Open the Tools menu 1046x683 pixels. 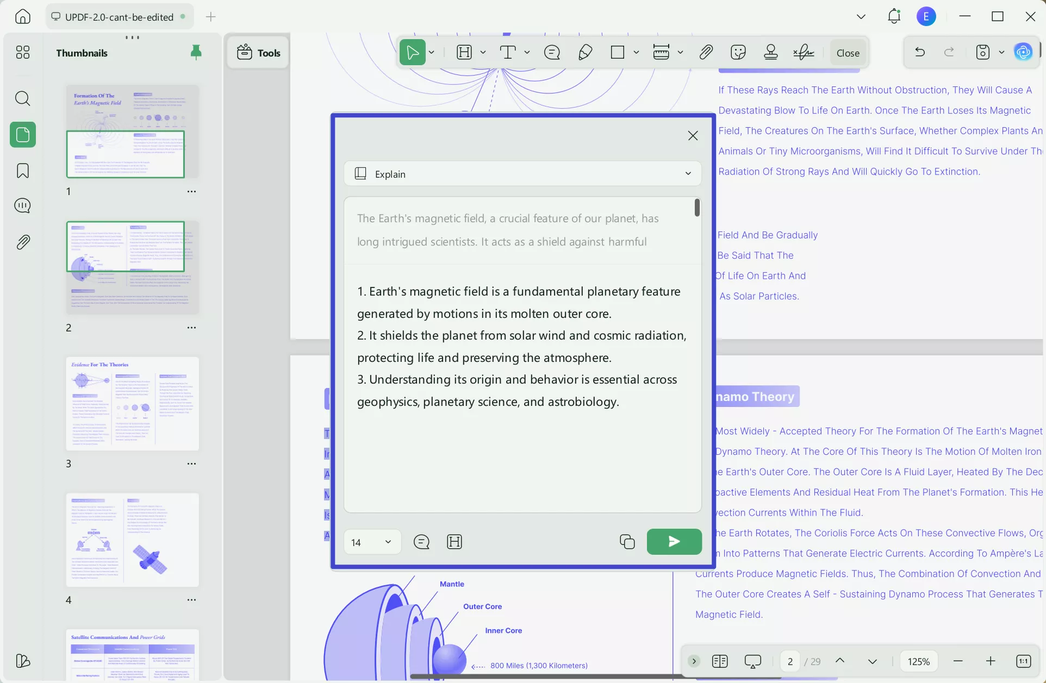point(258,53)
